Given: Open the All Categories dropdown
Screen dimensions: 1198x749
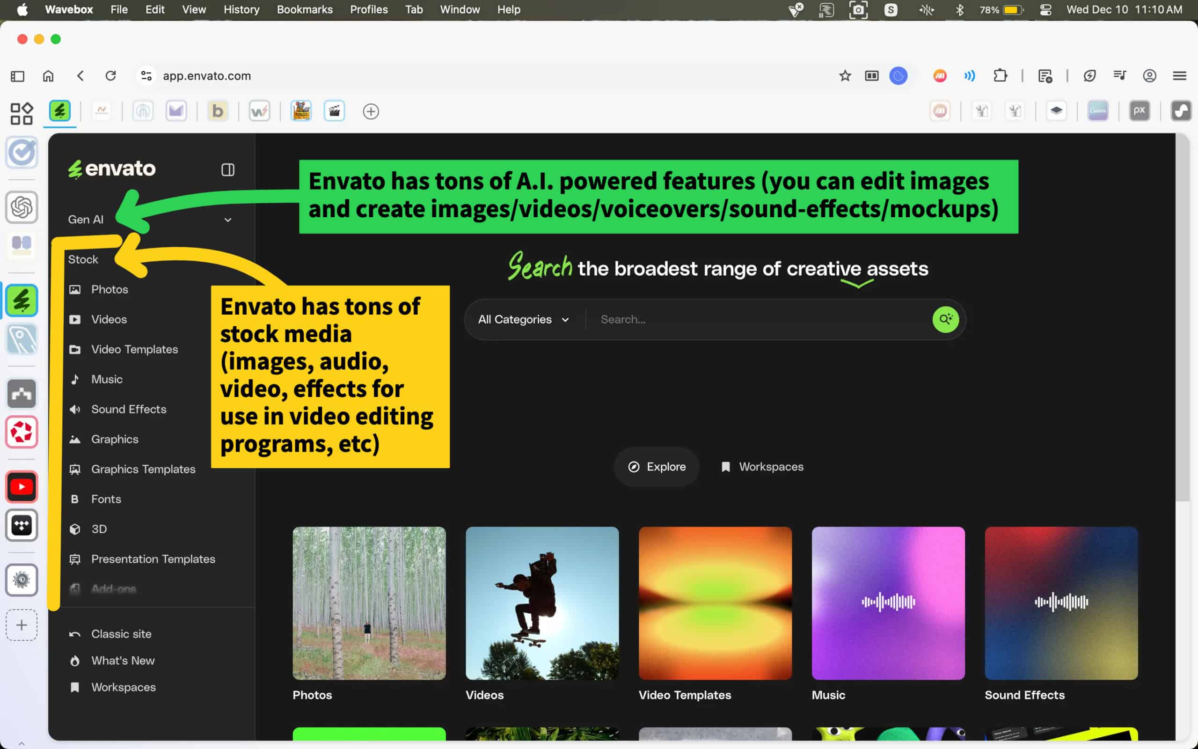Looking at the screenshot, I should 523,320.
